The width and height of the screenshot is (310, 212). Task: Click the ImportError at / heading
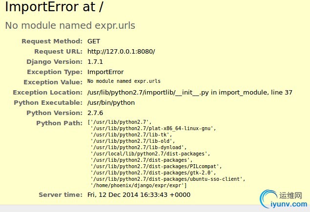coord(54,7)
